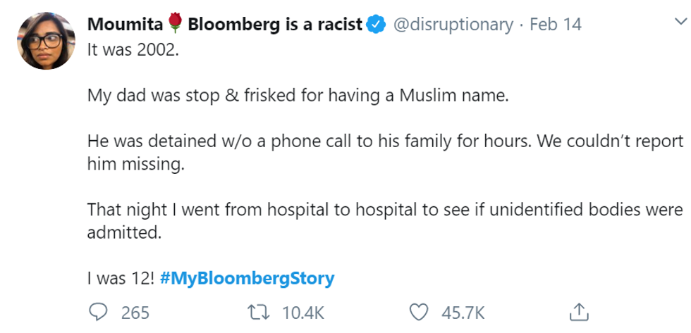Click the sentence about a Muslim name
Viewport: 691px width, 333px height.
(297, 95)
